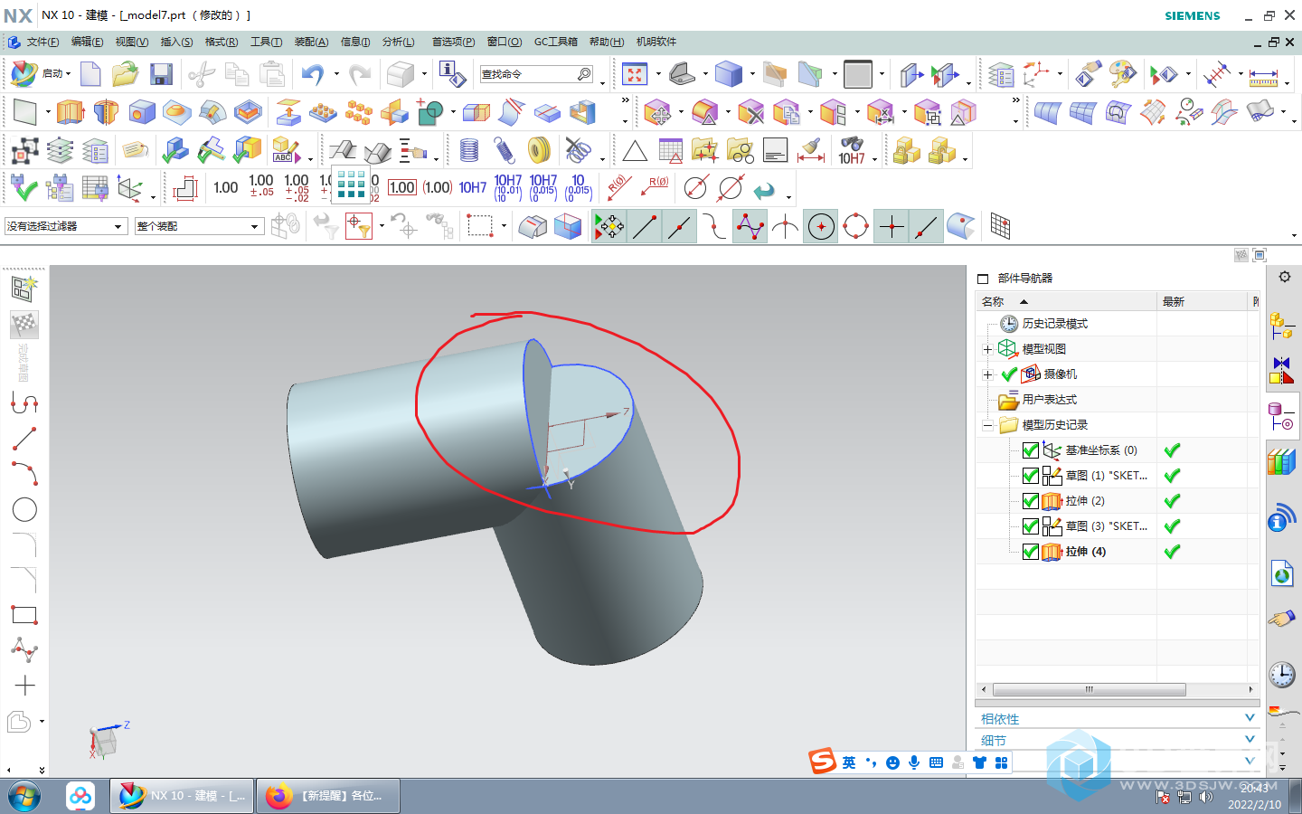Select the Extrude tool
The width and height of the screenshot is (1302, 814).
click(71, 112)
